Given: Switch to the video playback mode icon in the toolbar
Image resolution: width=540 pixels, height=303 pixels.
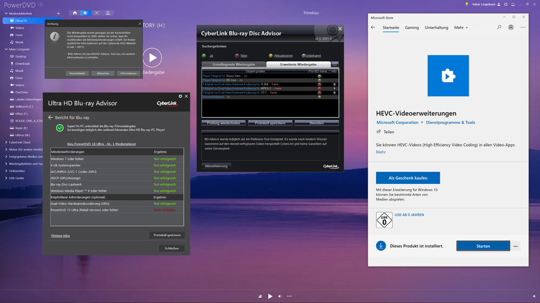Looking at the screenshot, I should point(97,13).
